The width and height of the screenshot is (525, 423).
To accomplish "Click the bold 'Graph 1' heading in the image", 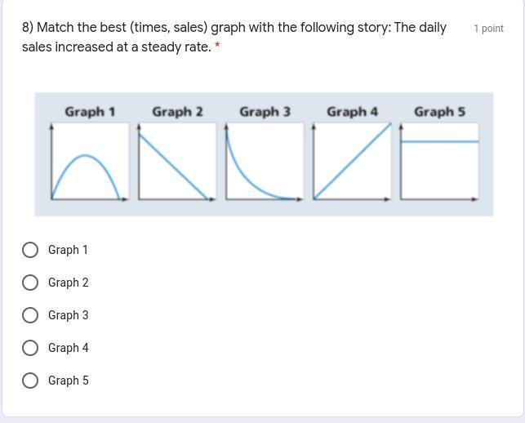I will coord(90,112).
